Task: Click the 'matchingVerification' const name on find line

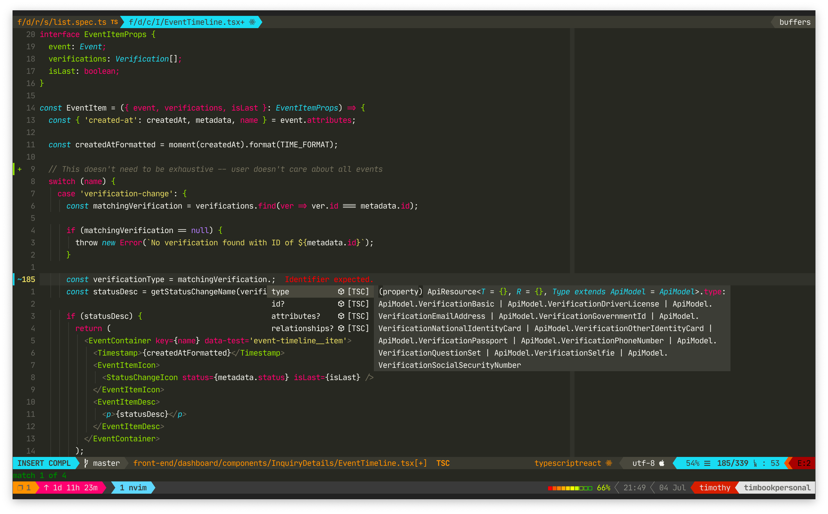Action: click(137, 206)
